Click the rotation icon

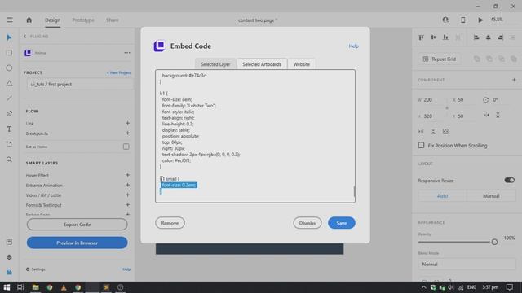pos(486,99)
